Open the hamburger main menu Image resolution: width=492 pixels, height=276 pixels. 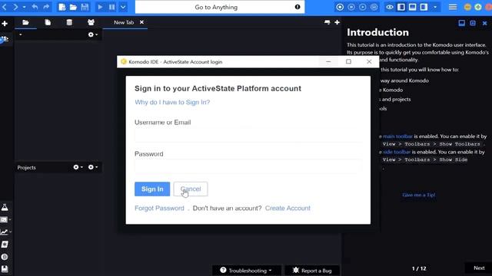tap(453, 7)
